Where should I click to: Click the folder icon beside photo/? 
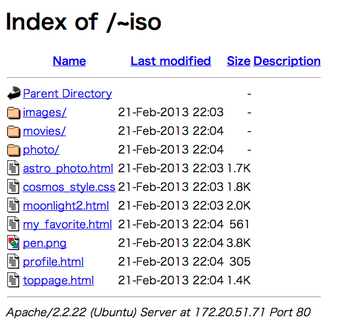tap(14, 150)
